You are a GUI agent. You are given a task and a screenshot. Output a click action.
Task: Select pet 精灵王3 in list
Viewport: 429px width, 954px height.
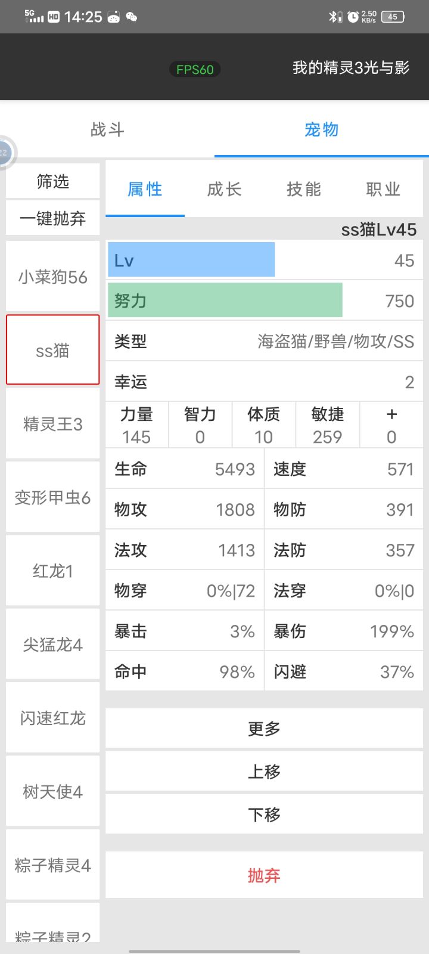tap(52, 424)
